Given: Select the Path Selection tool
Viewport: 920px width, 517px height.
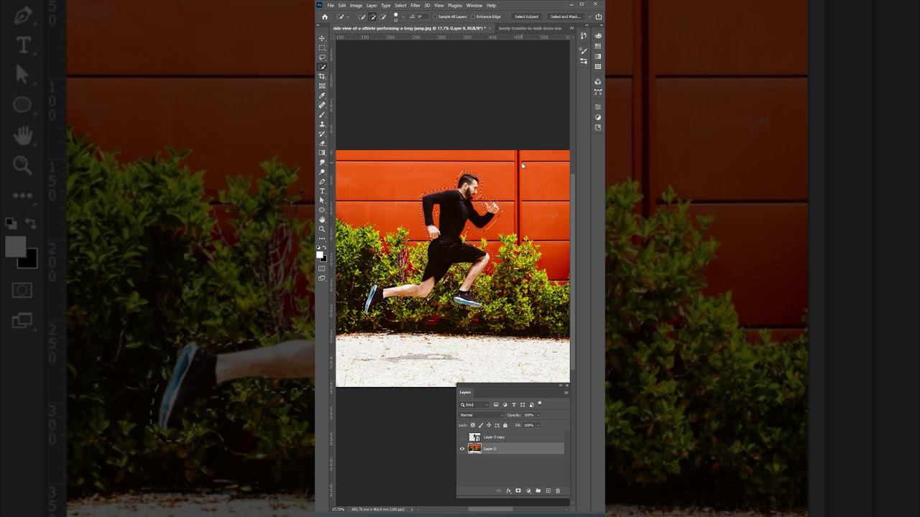Looking at the screenshot, I should tap(322, 201).
